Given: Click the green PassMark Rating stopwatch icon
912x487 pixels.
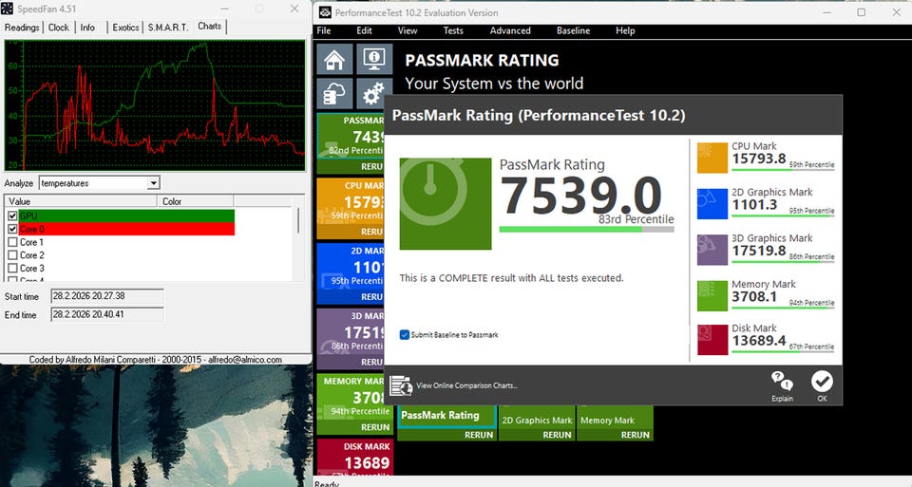Looking at the screenshot, I should click(x=445, y=204).
